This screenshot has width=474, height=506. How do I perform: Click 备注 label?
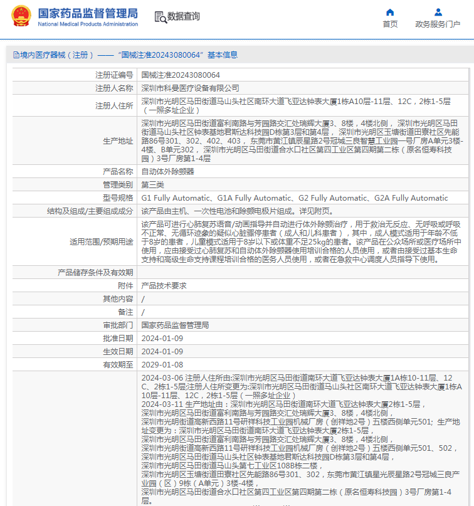coord(125,312)
